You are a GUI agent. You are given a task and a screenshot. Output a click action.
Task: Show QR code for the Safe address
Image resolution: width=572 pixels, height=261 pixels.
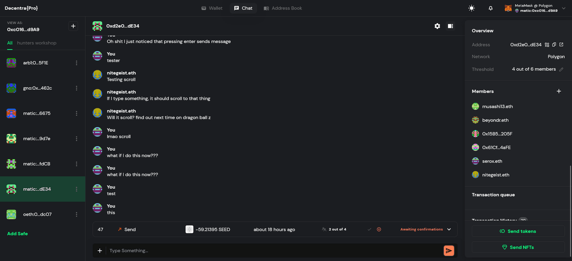tap(547, 45)
